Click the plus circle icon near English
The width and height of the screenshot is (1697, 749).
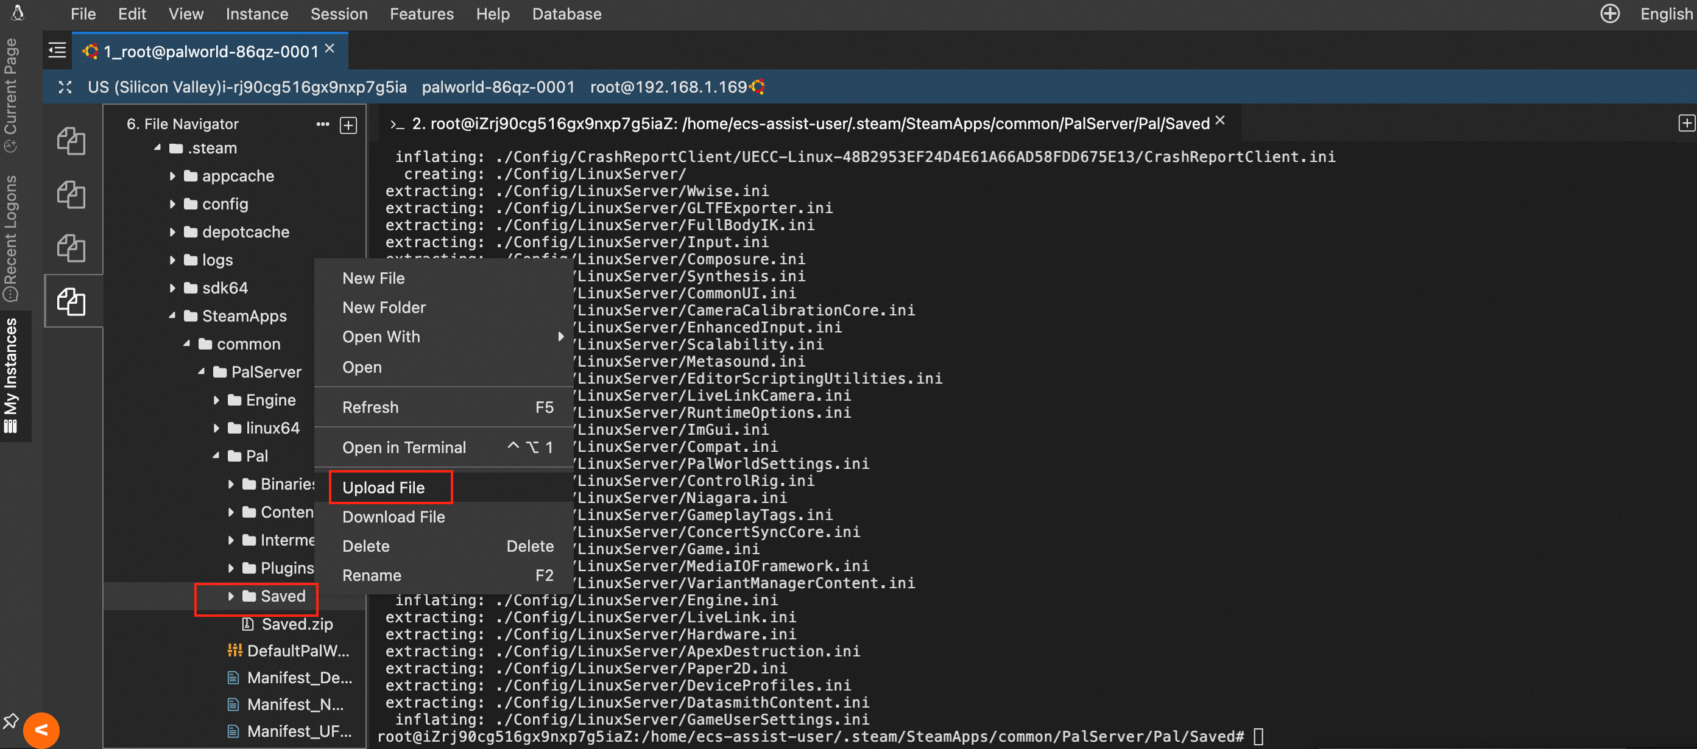pyautogui.click(x=1609, y=14)
